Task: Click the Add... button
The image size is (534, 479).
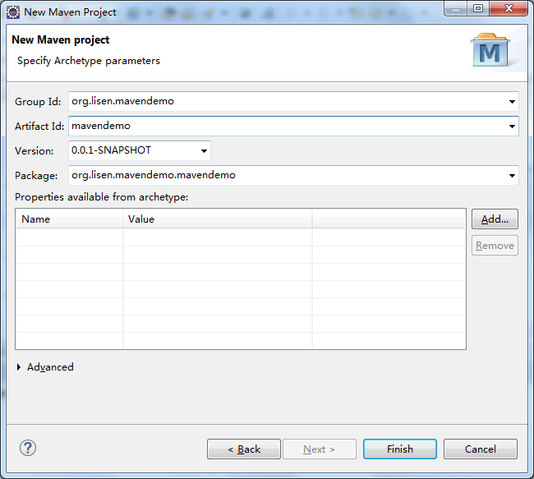Action: click(x=495, y=219)
